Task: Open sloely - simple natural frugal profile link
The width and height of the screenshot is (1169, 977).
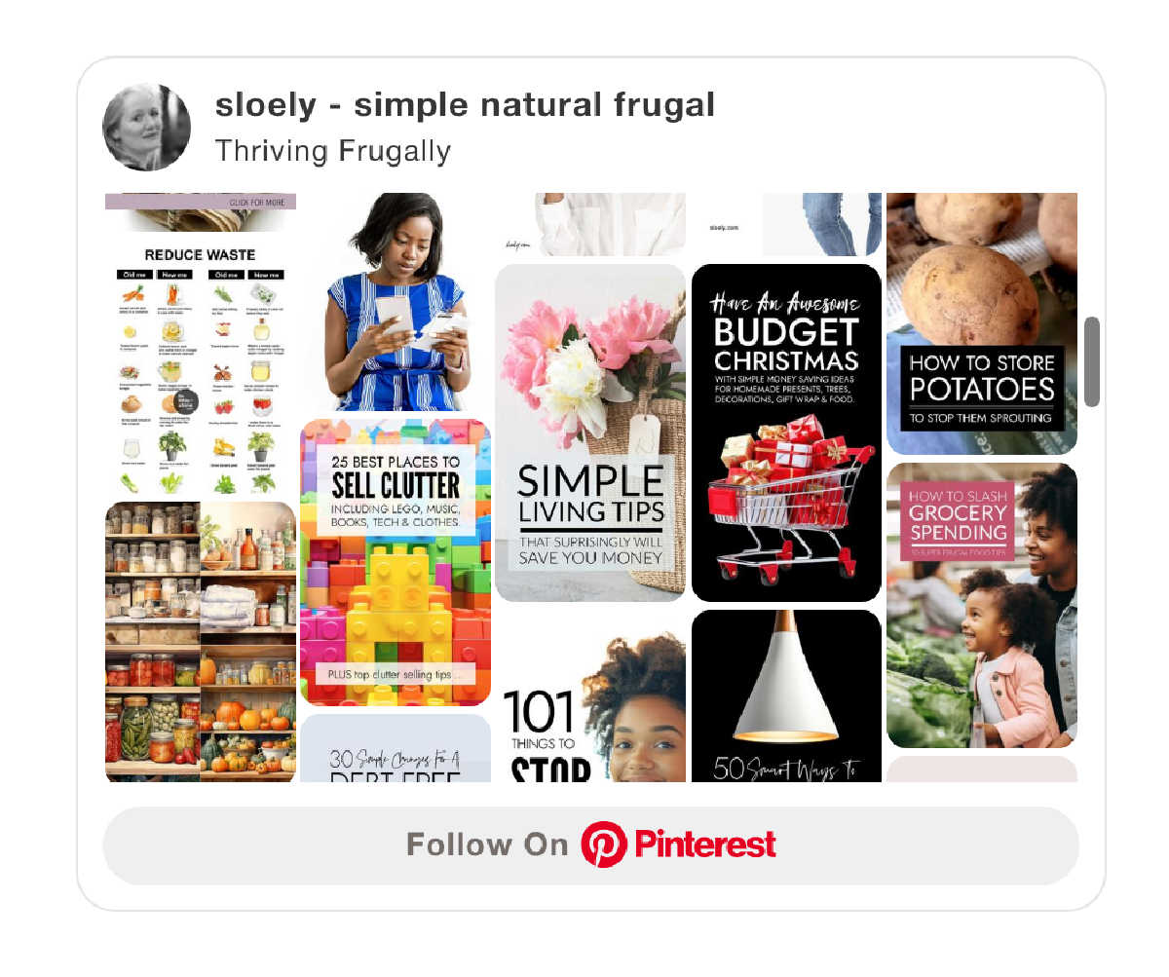Action: tap(465, 105)
